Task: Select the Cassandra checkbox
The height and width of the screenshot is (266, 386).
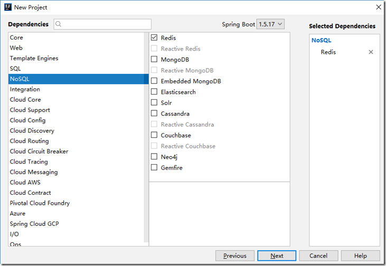Action: tap(154, 113)
